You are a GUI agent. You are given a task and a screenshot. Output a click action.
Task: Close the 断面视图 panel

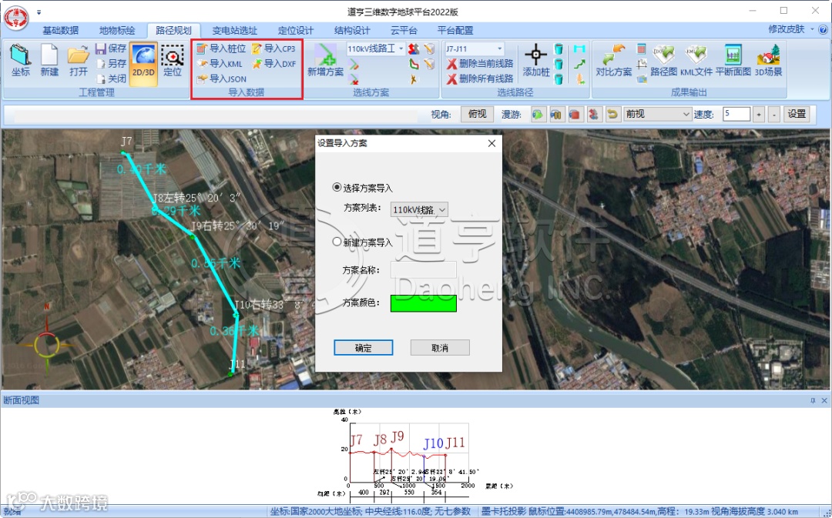coord(824,401)
